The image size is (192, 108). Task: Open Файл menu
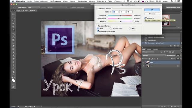[x=29, y=1]
